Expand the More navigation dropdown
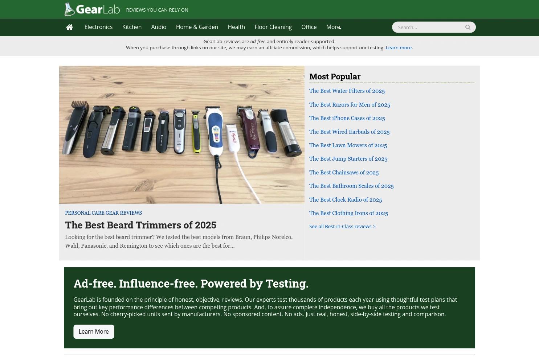The height and width of the screenshot is (359, 539). pyautogui.click(x=333, y=27)
